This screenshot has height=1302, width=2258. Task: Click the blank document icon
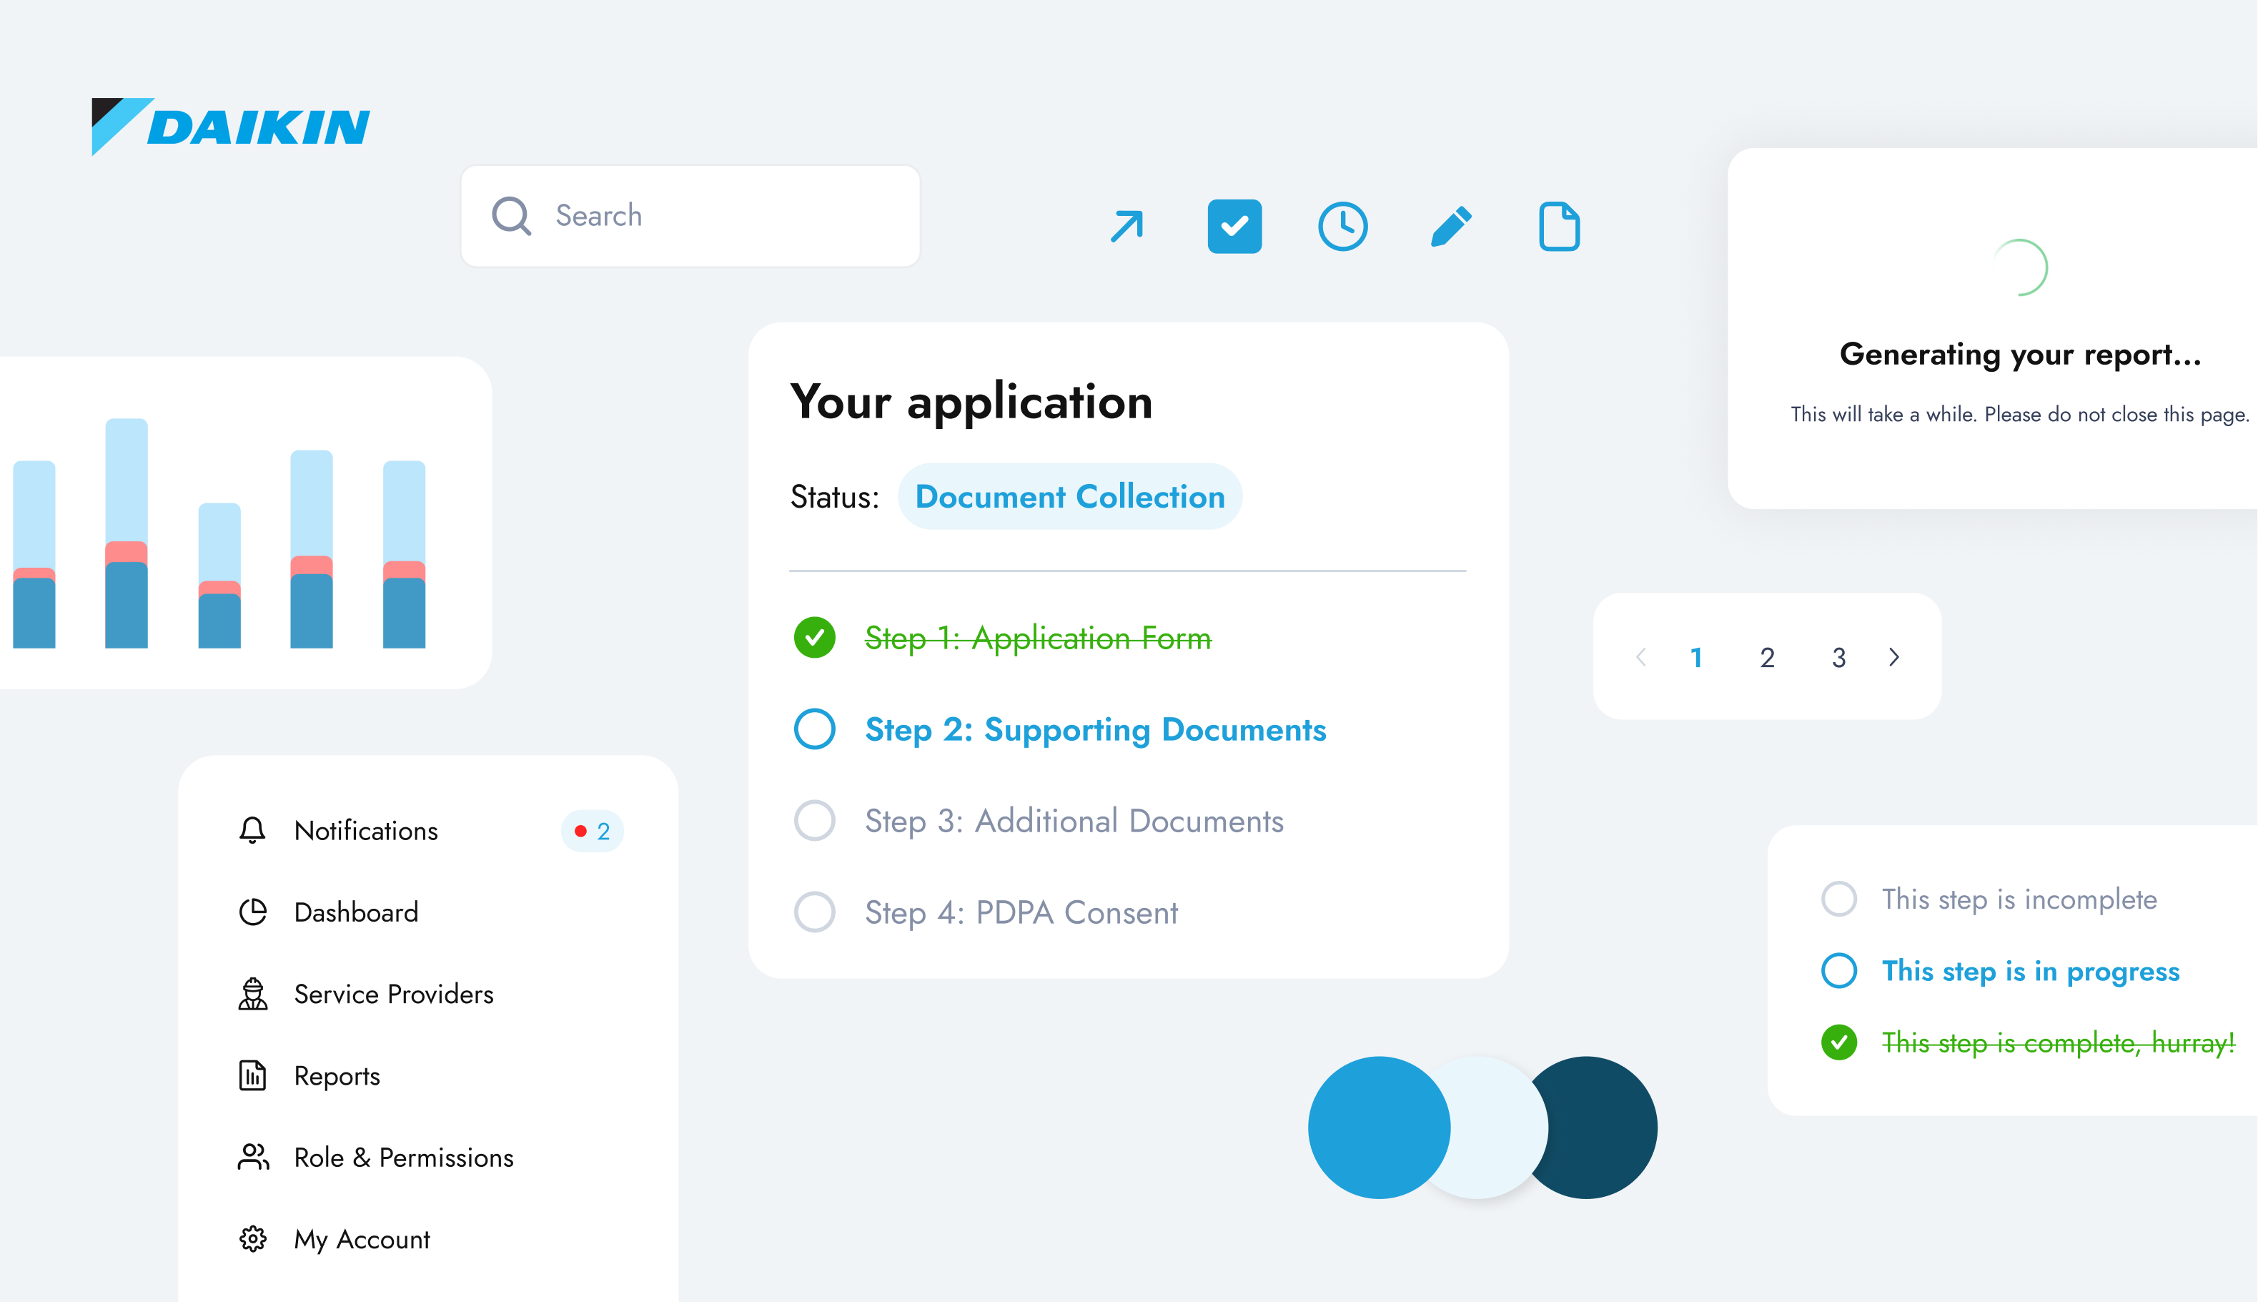click(x=1559, y=226)
